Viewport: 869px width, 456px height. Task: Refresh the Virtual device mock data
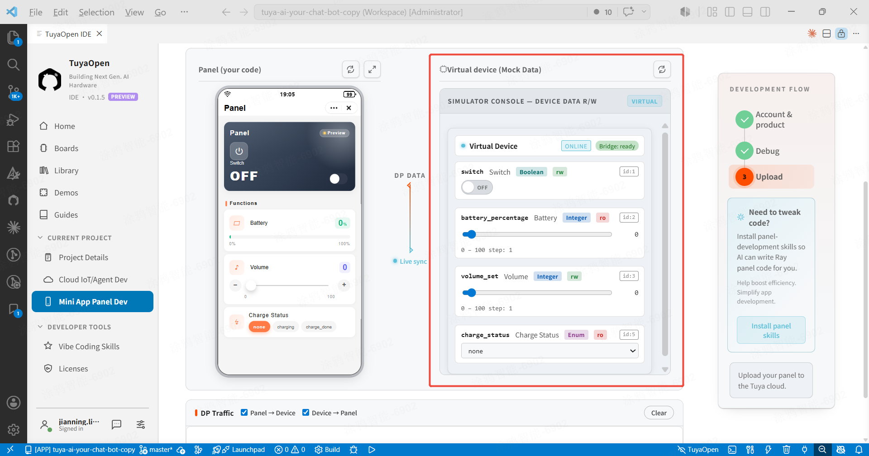pos(662,69)
